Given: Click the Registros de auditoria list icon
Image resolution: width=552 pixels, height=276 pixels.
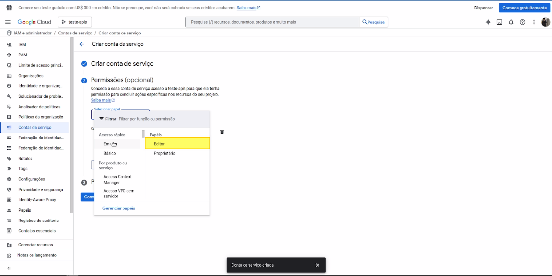Looking at the screenshot, I should pos(9,221).
